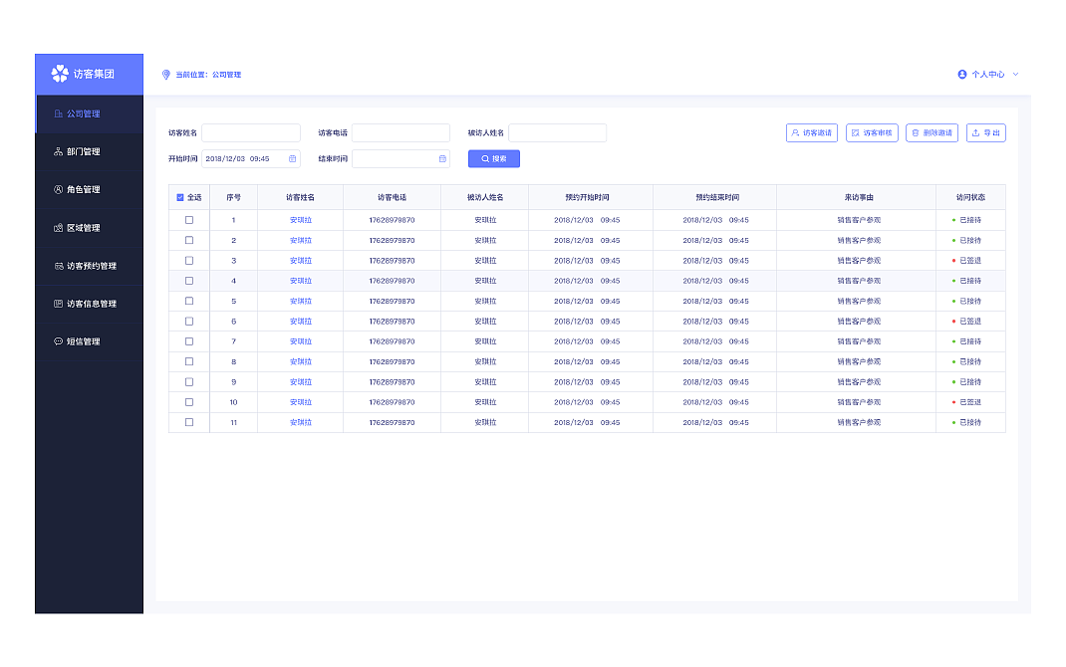Click the 访客姓名 column header
Viewport: 1066px width, 667px height.
tap(301, 198)
